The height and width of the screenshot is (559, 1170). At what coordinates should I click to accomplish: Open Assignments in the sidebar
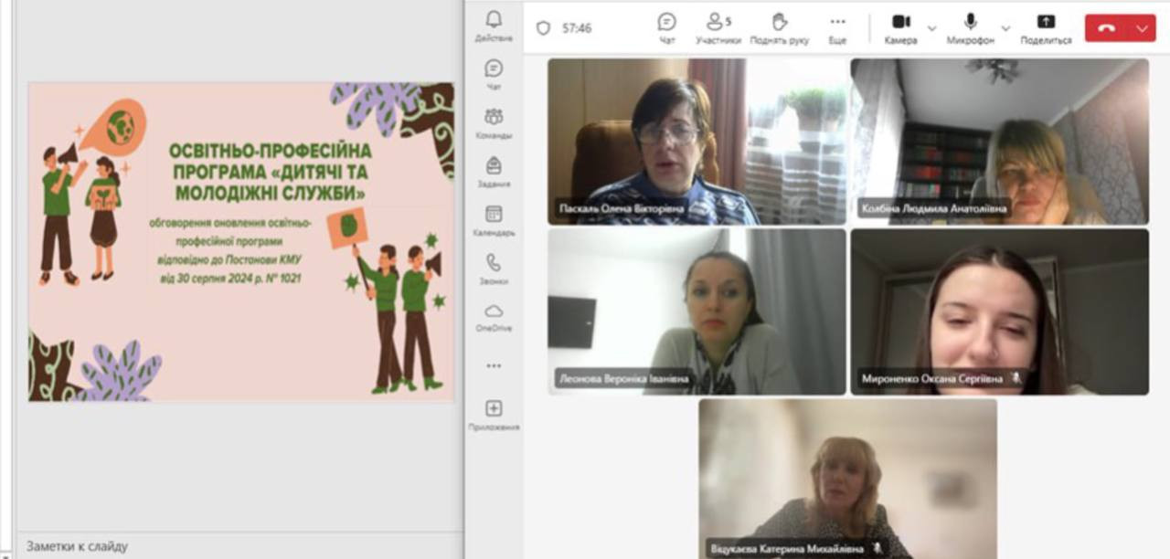[x=494, y=170]
